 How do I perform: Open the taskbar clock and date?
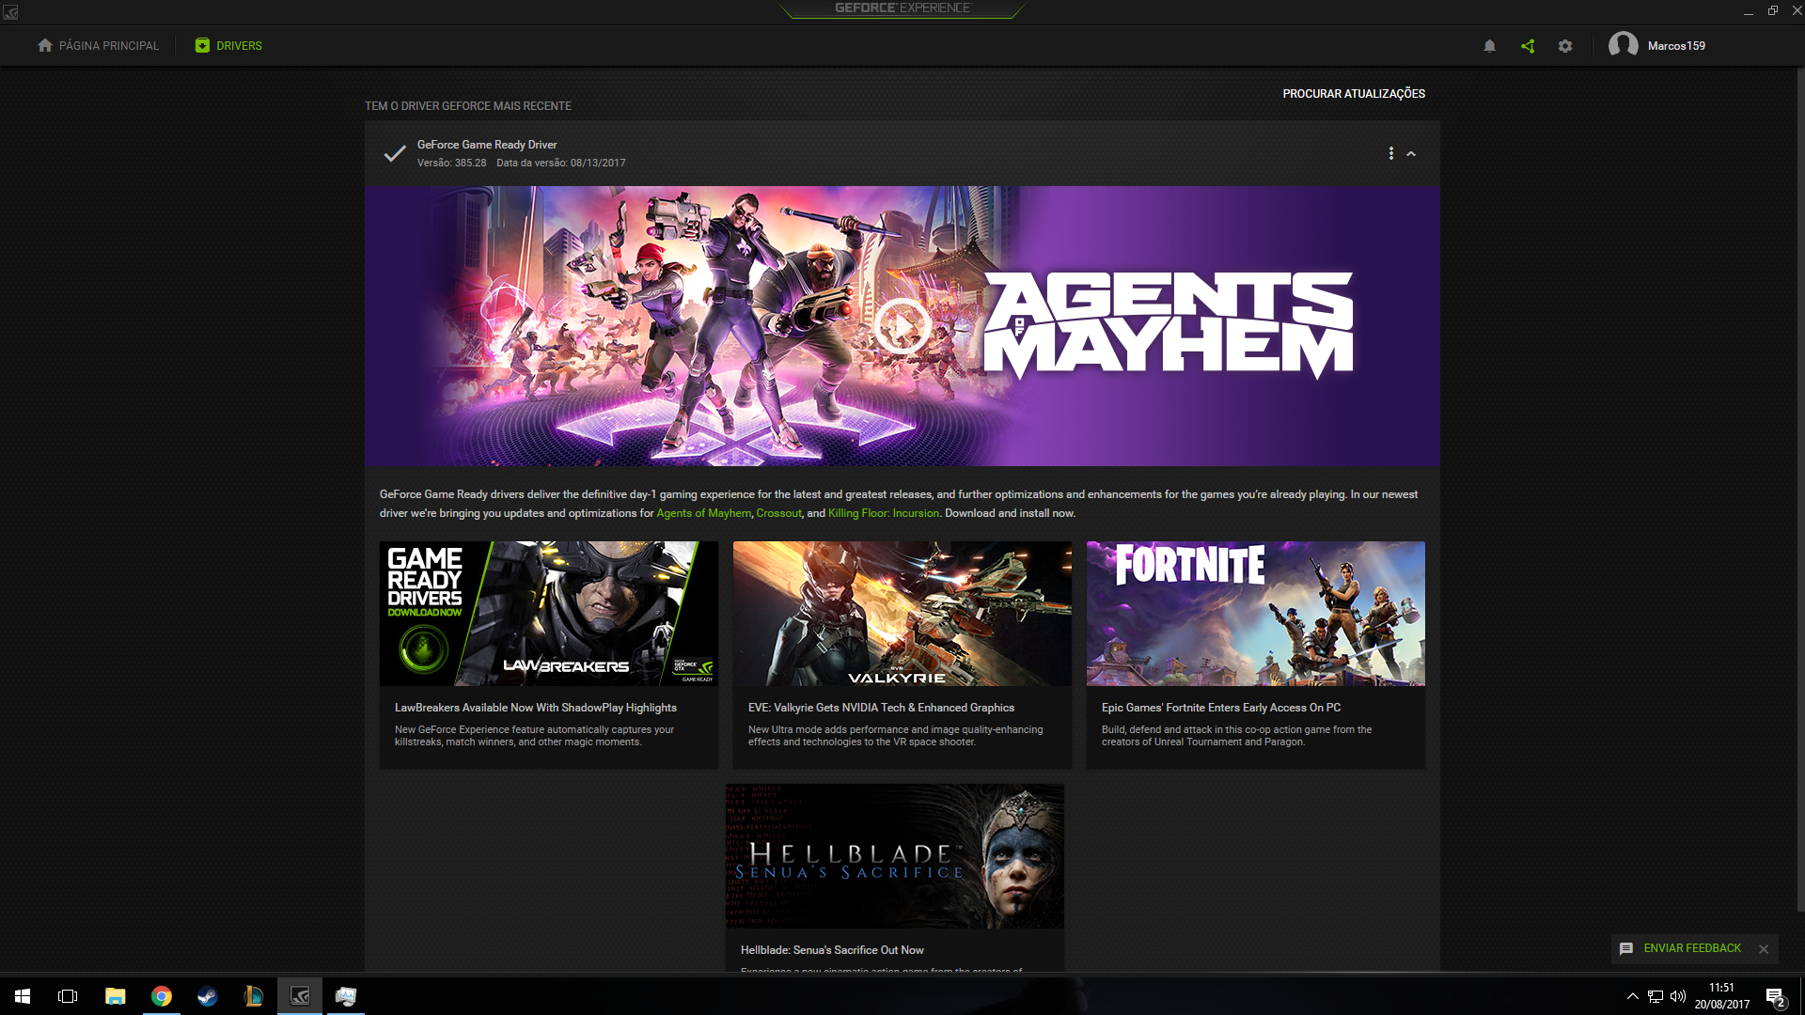[x=1722, y=996]
